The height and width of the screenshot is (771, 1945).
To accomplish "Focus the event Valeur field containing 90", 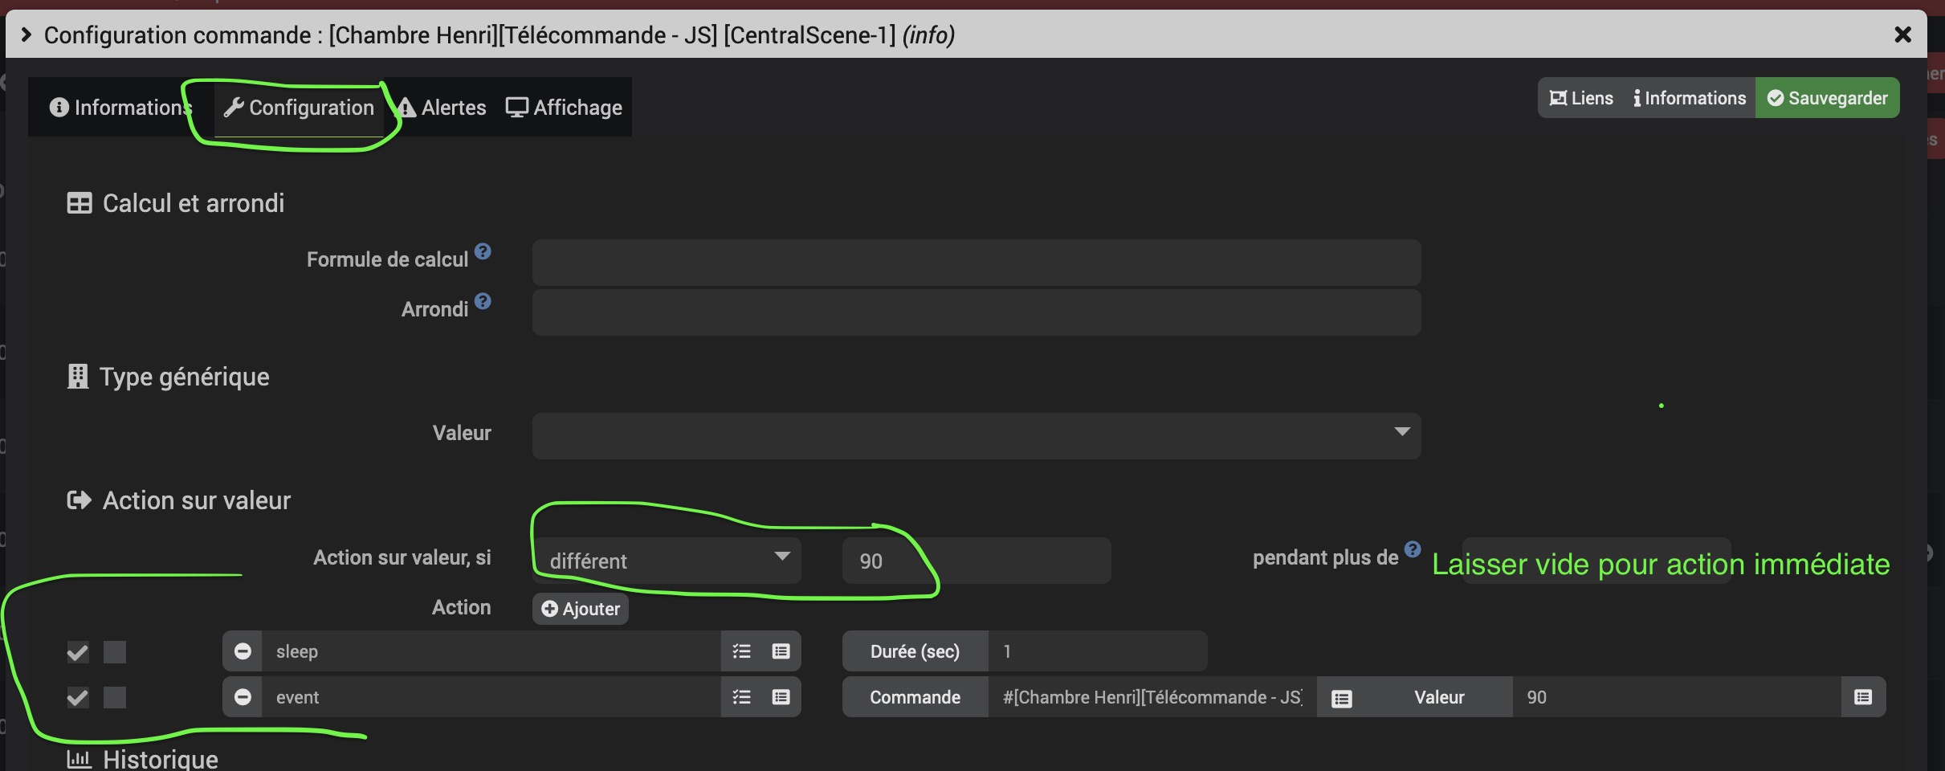I will click(x=1677, y=697).
